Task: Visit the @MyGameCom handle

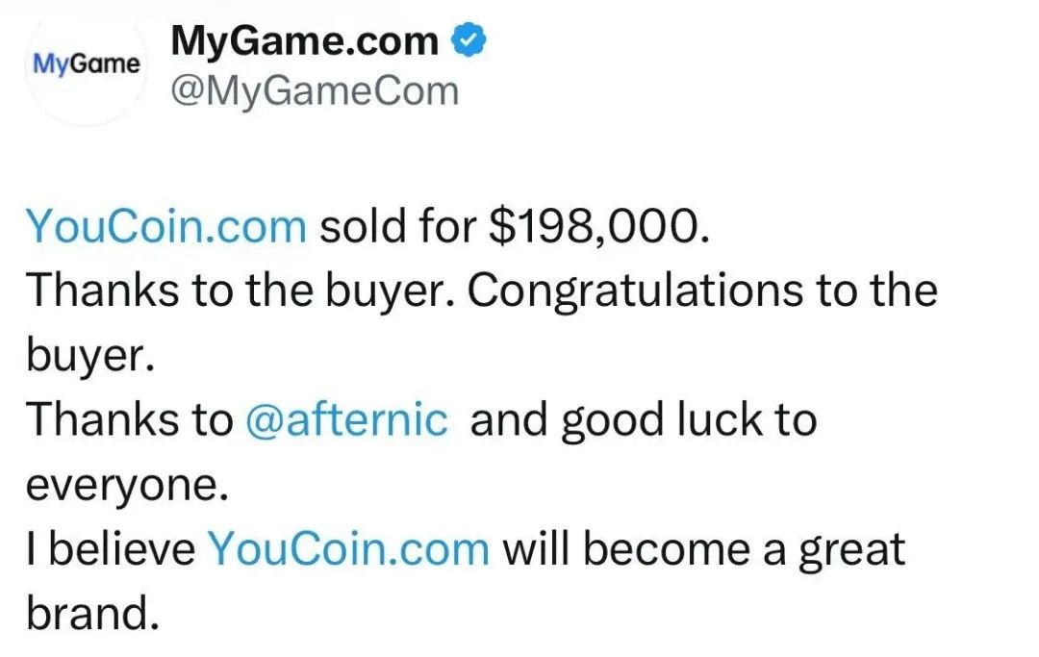Action: [x=315, y=91]
